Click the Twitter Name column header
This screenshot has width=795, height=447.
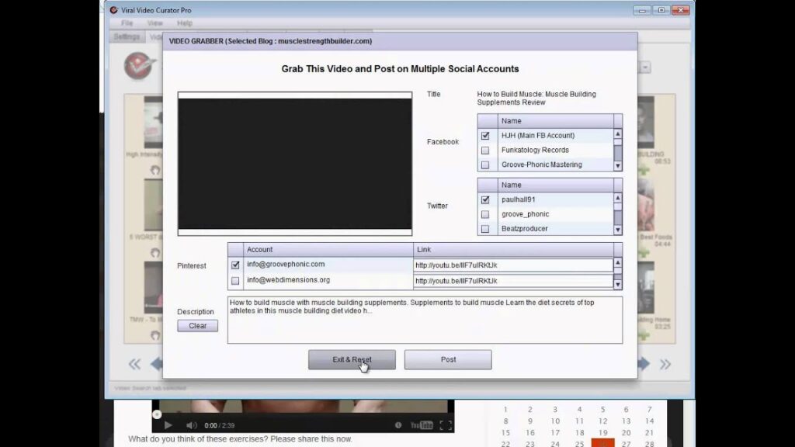[x=556, y=185]
